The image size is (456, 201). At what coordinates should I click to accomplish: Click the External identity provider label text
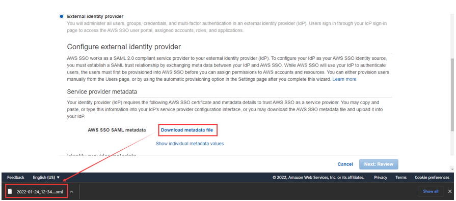[x=95, y=17]
